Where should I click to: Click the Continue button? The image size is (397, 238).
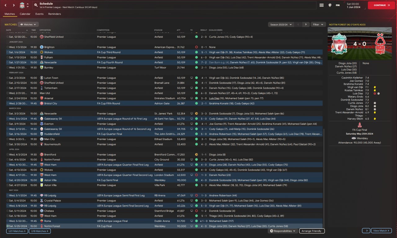(381, 5)
